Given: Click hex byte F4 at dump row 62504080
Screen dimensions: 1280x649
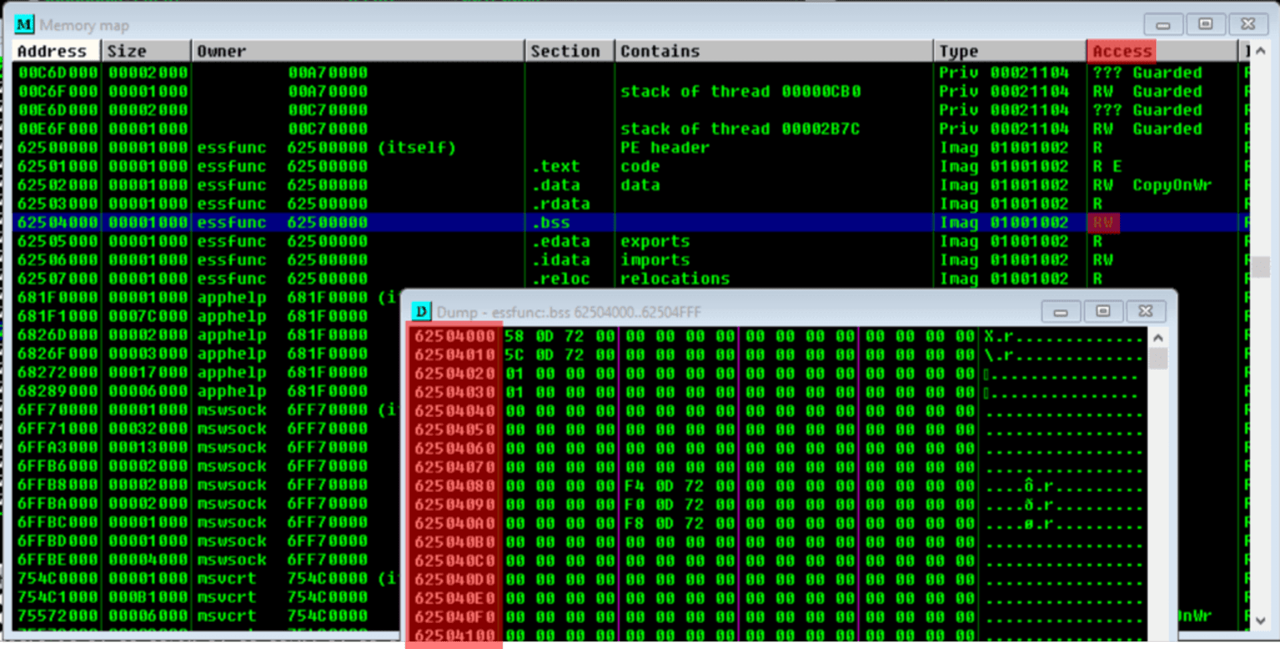Looking at the screenshot, I should point(634,486).
